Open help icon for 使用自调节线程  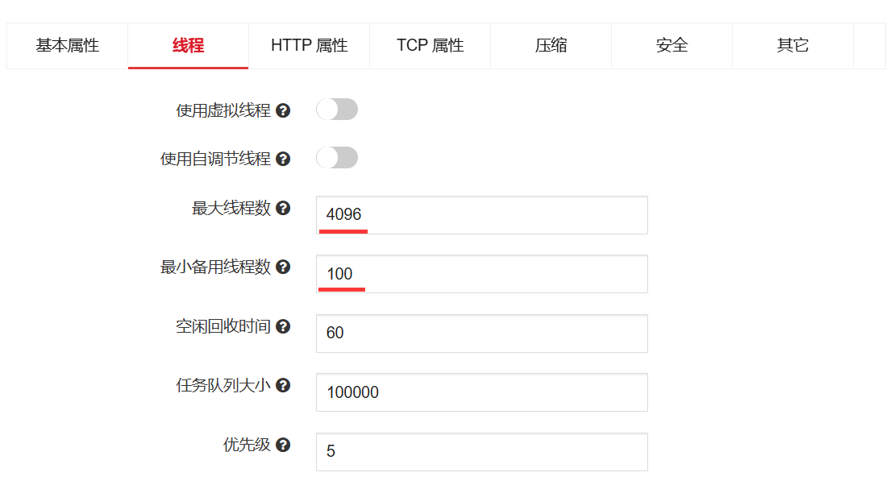tap(283, 159)
